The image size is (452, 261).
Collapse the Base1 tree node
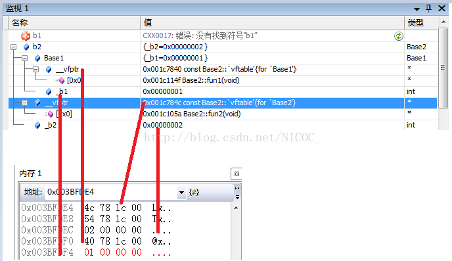click(x=25, y=59)
